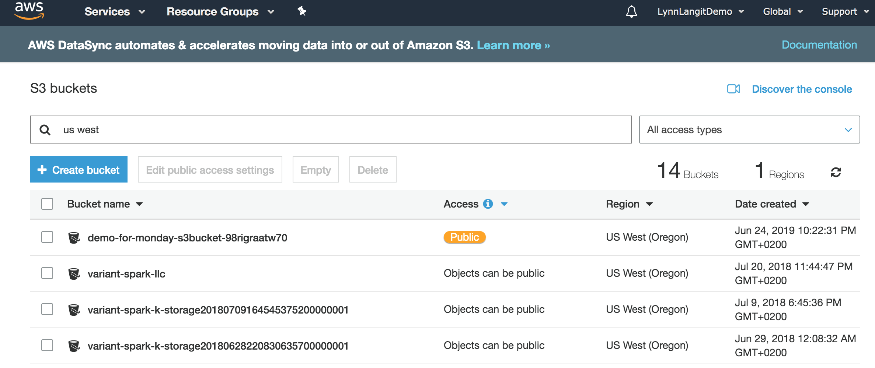
Task: Click the video camera icon beside Discover the console
Action: click(733, 89)
